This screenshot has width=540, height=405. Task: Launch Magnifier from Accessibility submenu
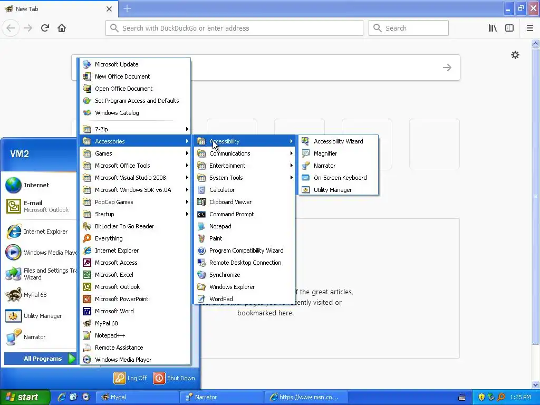click(x=338, y=153)
